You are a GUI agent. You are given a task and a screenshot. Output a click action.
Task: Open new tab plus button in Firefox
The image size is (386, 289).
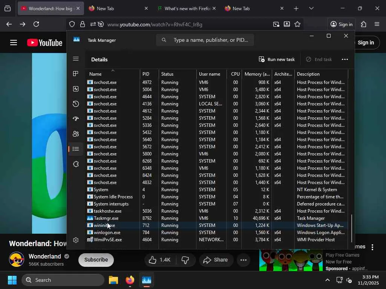296,8
